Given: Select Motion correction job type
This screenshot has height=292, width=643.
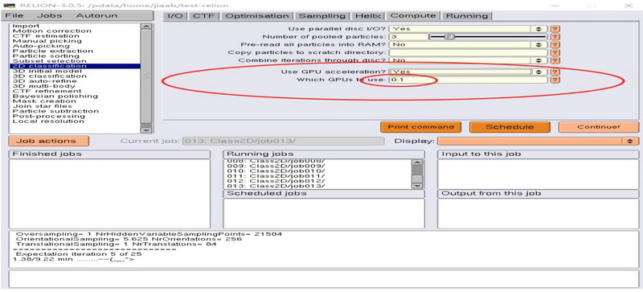Looking at the screenshot, I should click(x=75, y=31).
